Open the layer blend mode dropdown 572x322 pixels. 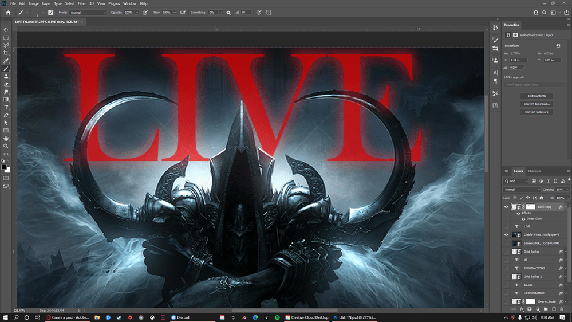pyautogui.click(x=522, y=190)
